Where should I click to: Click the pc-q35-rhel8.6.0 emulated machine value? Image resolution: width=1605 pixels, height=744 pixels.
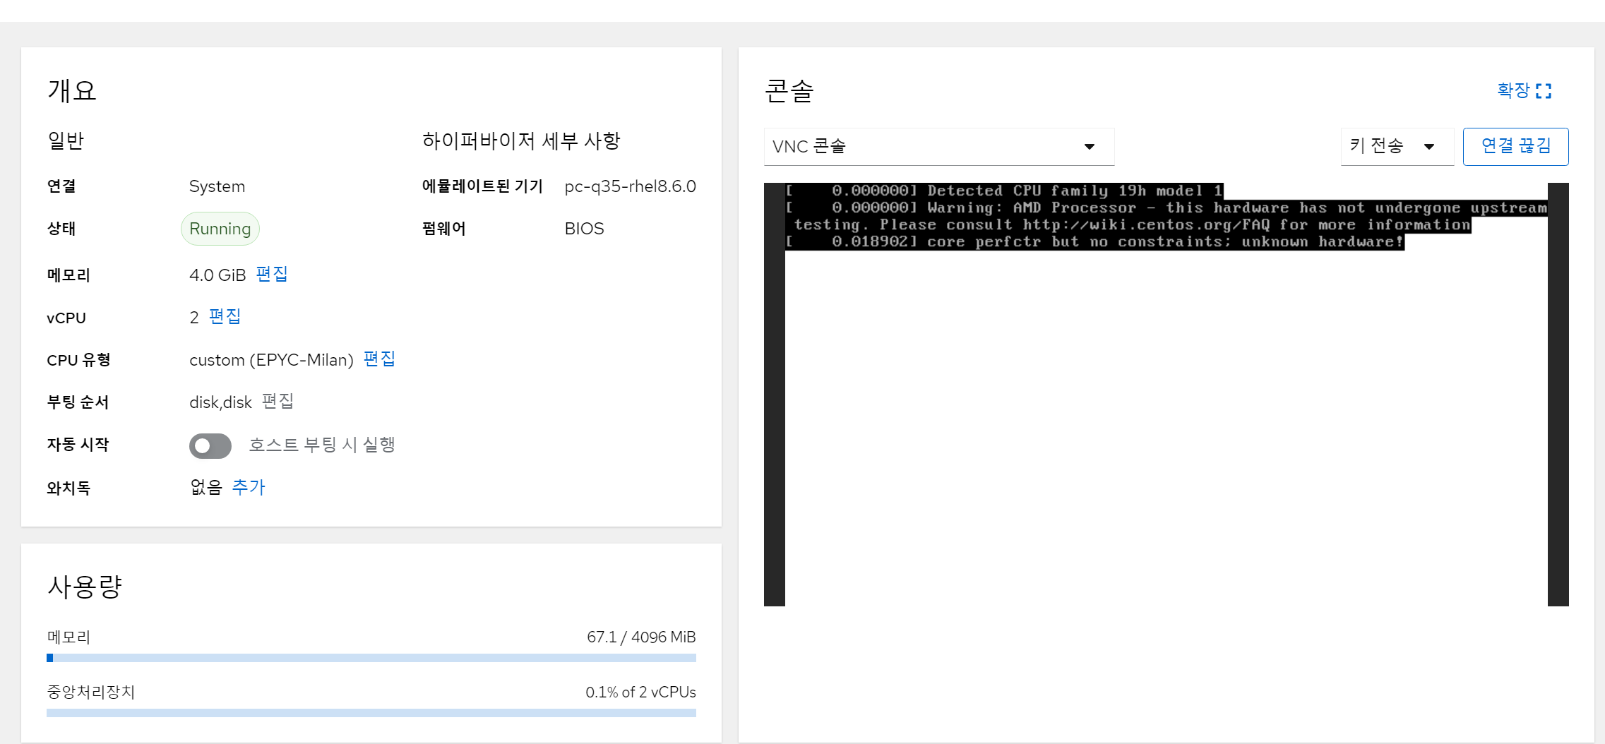(631, 186)
